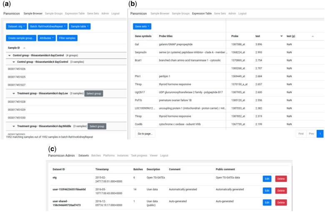Open Gene Sets tab in panel (a)
The width and height of the screenshot is (325, 212).
pos(93,13)
